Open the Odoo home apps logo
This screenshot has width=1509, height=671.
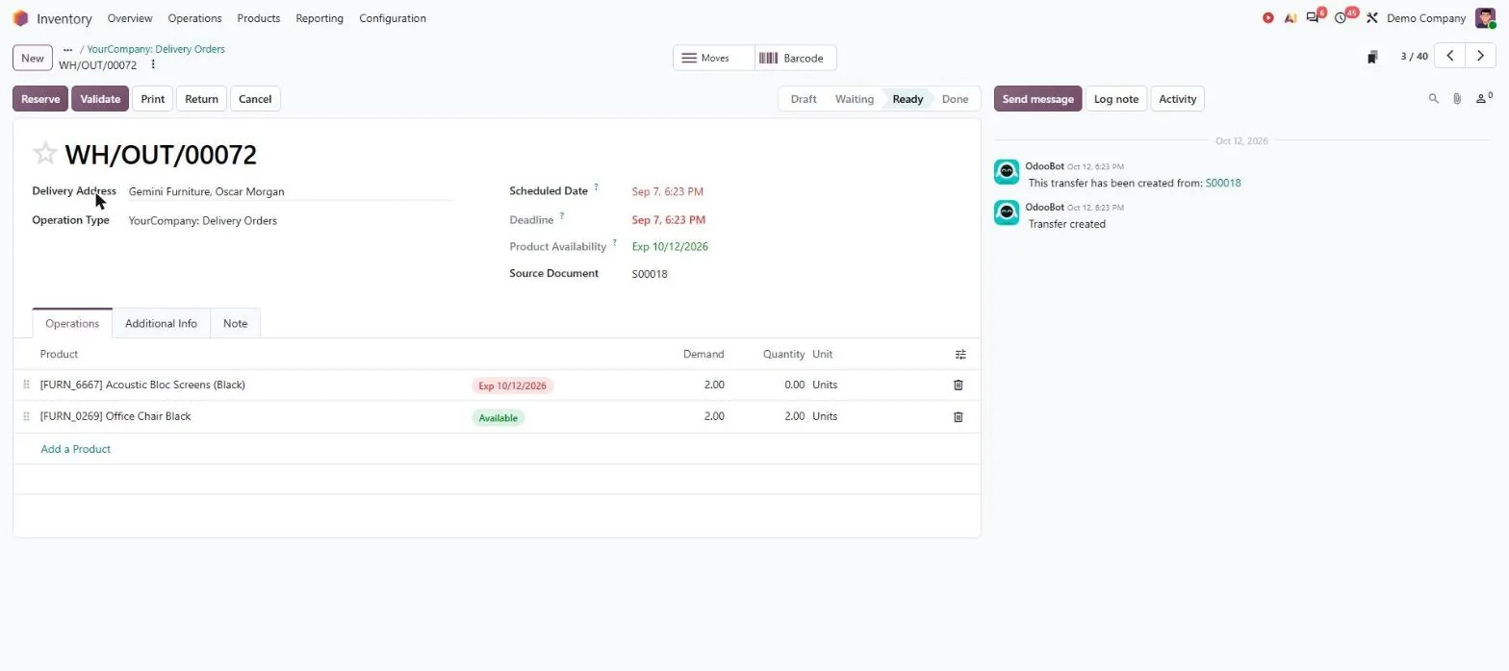tap(20, 18)
